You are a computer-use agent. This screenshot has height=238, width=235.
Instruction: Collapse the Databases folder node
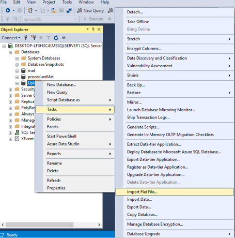pyautogui.click(x=10, y=52)
